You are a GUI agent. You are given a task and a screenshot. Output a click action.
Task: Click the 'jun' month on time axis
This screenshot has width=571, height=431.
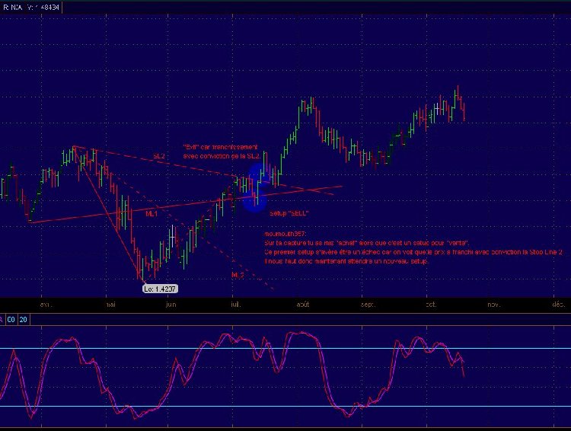click(x=171, y=305)
